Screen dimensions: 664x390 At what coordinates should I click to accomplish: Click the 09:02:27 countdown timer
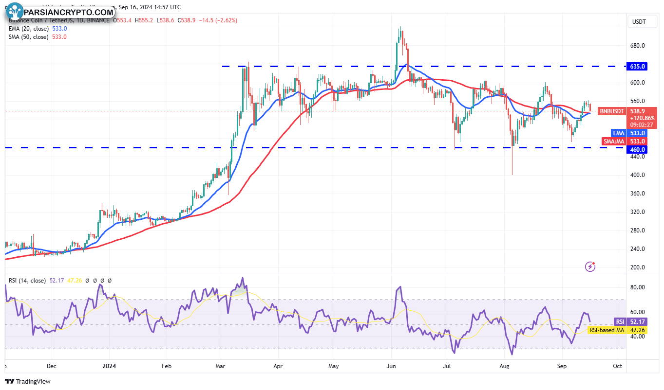pyautogui.click(x=642, y=124)
